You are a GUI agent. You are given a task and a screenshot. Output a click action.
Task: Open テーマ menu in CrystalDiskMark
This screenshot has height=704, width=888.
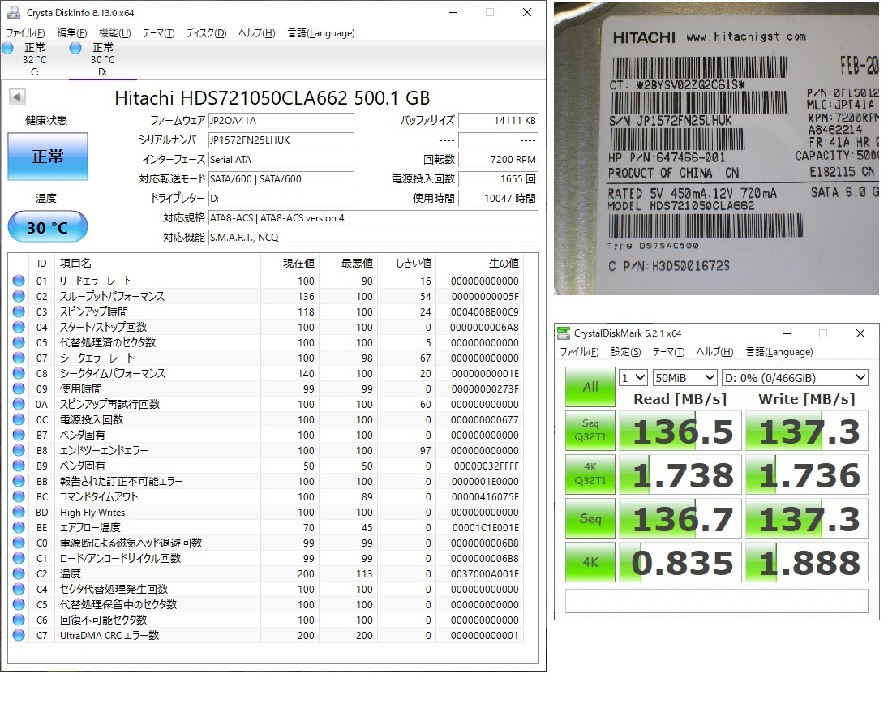coord(669,352)
